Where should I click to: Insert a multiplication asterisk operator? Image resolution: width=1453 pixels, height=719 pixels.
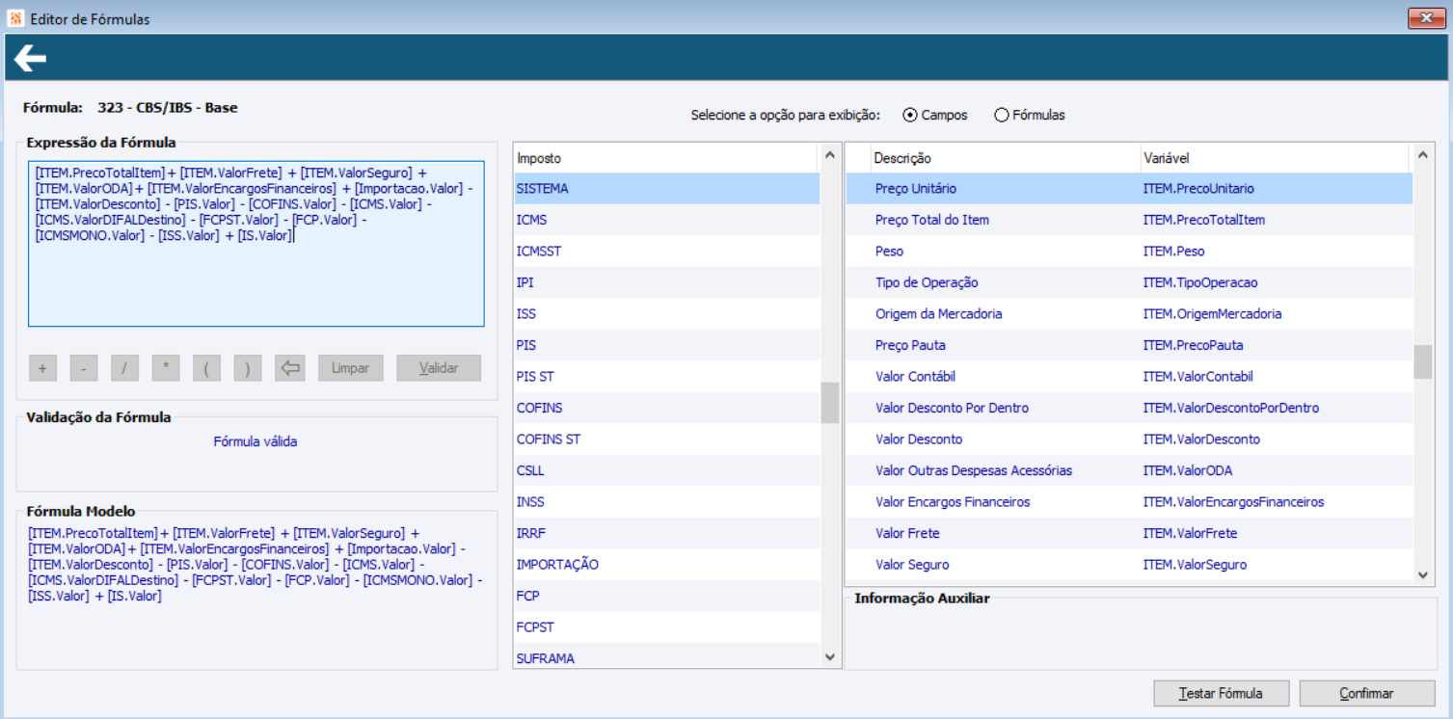point(166,368)
